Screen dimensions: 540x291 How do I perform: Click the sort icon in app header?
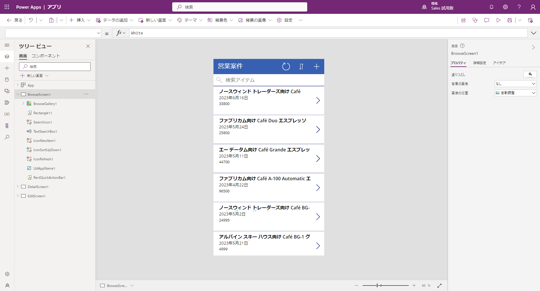[x=301, y=66]
